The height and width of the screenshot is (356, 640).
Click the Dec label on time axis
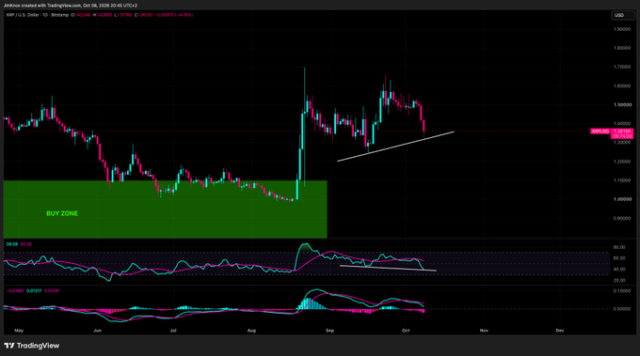click(x=560, y=331)
